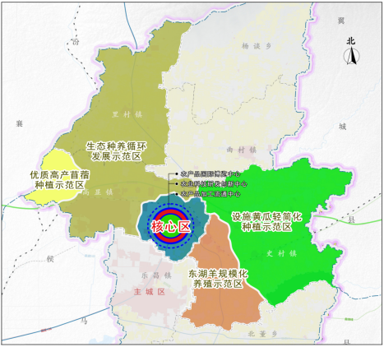This screenshot has height=347, width=384.
Task: Click the bullet dot beside 农产品加工流通中心
Action: (x=177, y=194)
